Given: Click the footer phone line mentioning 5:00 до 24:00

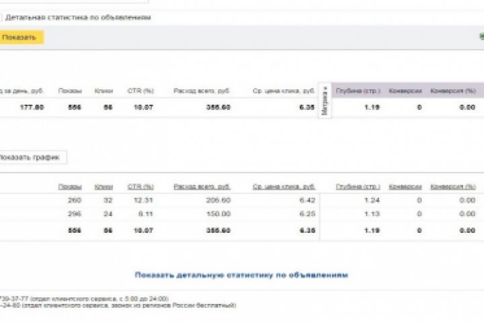Looking at the screenshot, I should coord(84,299).
